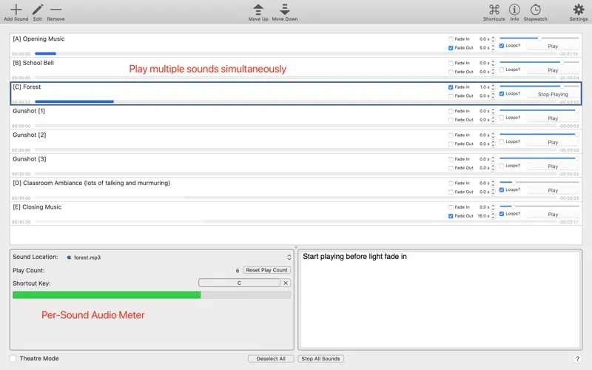Click the Remove minus icon
This screenshot has width=592, height=370.
pyautogui.click(x=56, y=10)
